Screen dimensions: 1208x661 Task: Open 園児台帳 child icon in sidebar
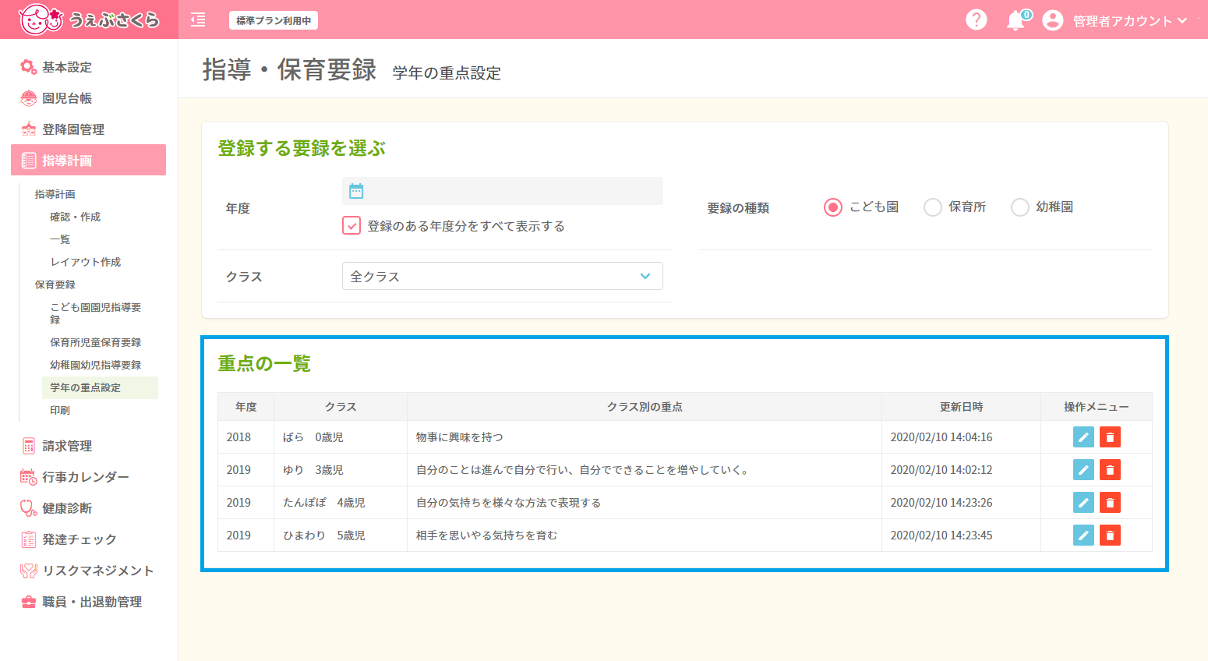tap(29, 98)
